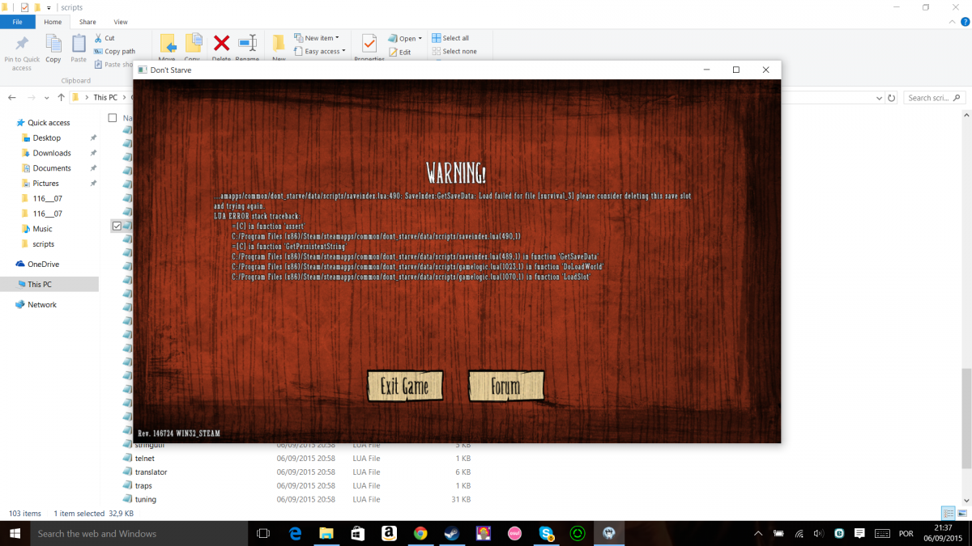Tick the select-all checkbox beside Name header
Image resolution: width=972 pixels, height=546 pixels.
point(113,118)
